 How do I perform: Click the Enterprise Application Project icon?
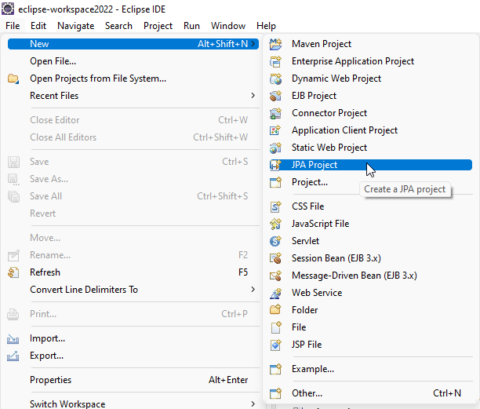point(275,61)
